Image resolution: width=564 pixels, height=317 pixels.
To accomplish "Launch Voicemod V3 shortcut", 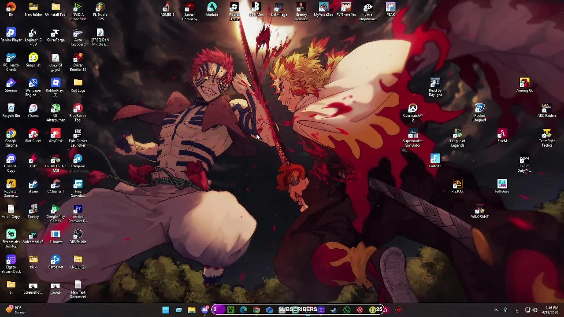I will 33,237.
